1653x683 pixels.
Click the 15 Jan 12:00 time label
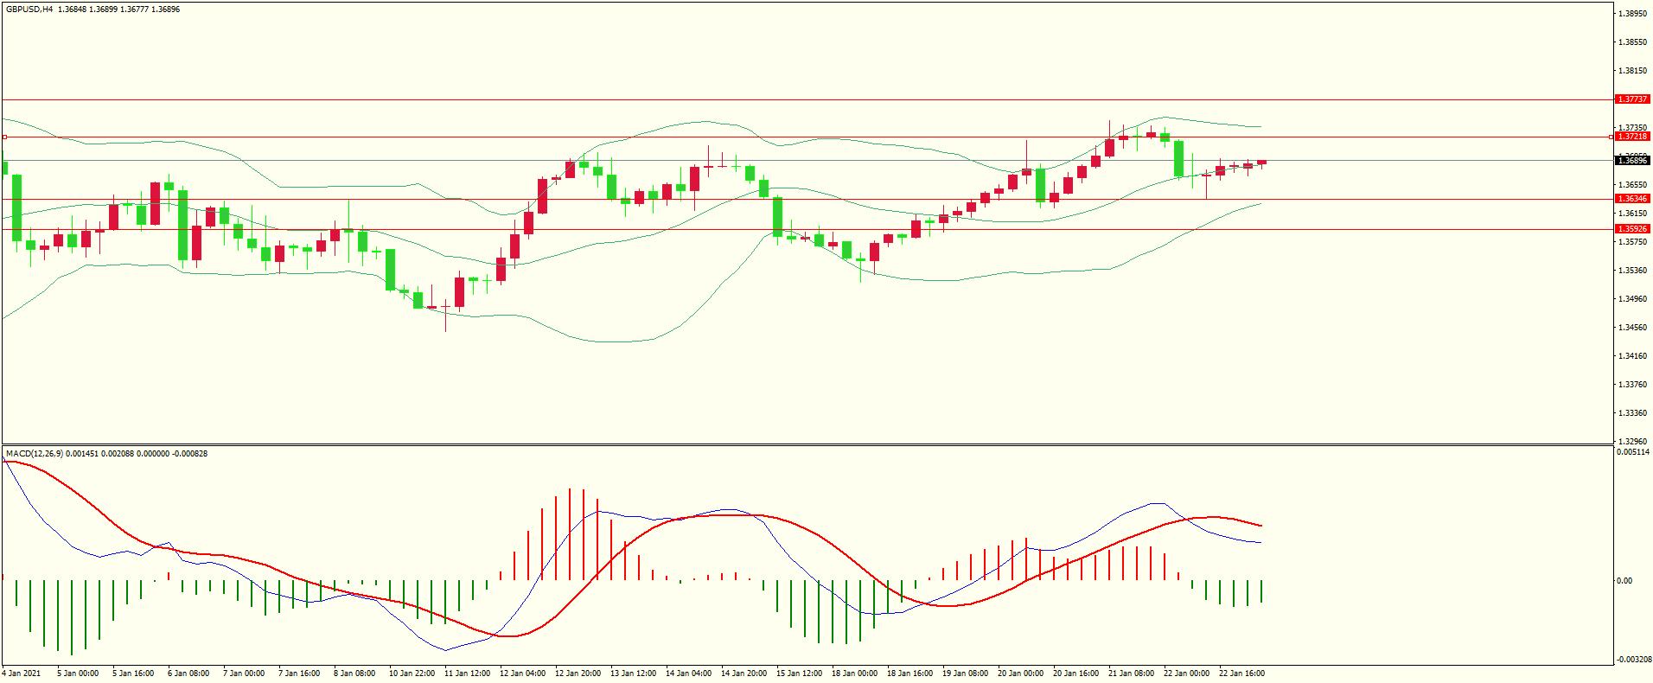pos(799,673)
